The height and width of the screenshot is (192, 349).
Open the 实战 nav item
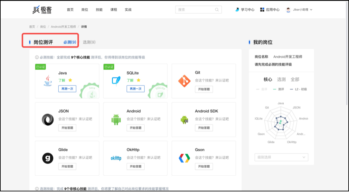pos(128,10)
